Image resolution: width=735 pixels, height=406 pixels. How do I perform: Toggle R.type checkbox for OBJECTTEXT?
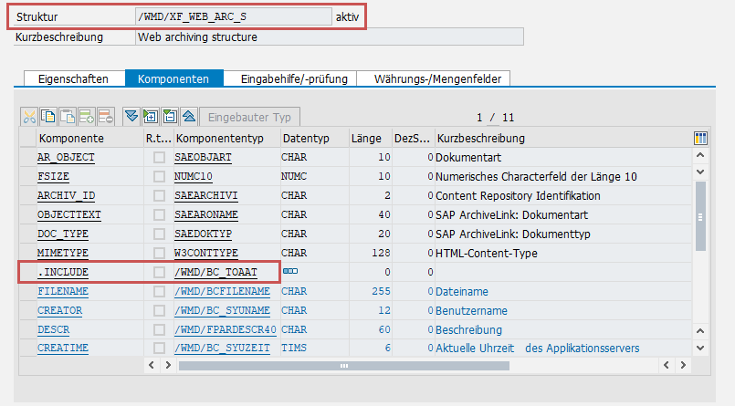(x=159, y=214)
